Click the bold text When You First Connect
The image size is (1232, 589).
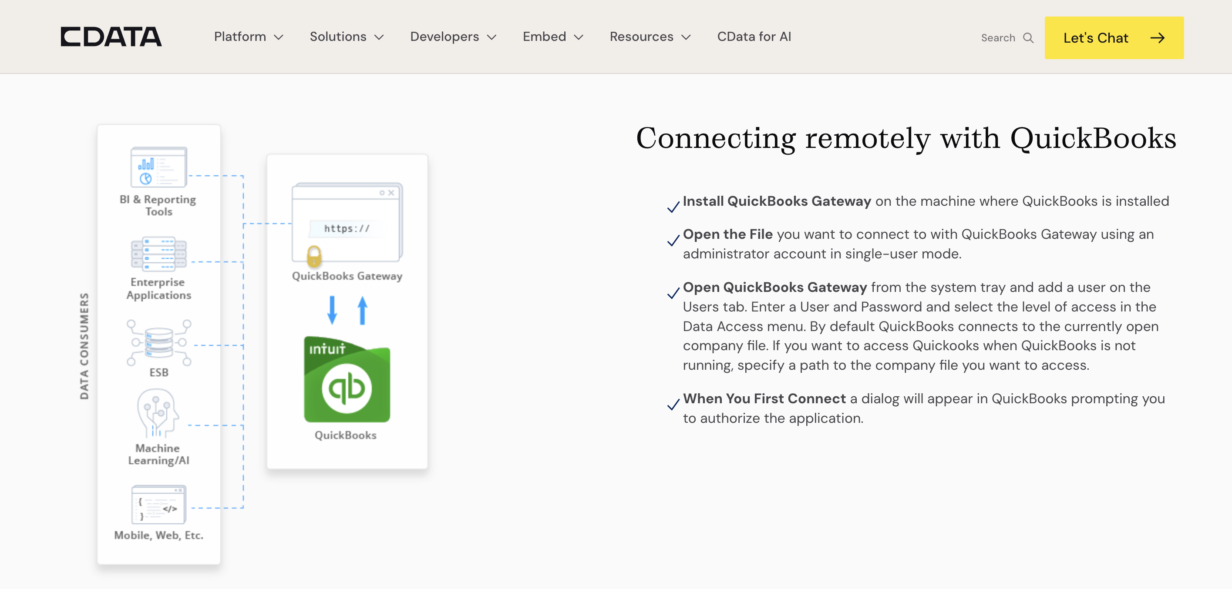coord(764,399)
